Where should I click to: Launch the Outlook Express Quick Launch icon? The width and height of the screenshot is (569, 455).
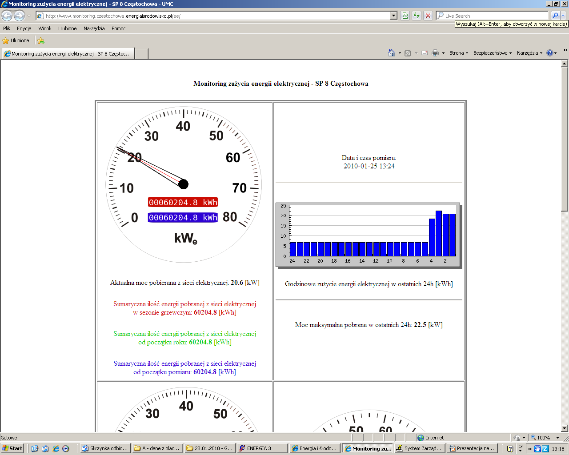tap(45, 449)
